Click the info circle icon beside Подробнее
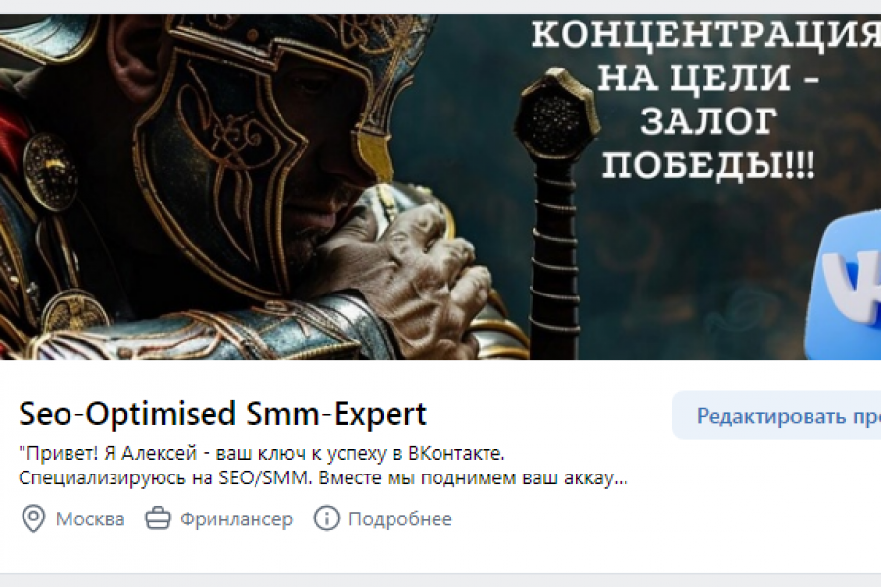881x587 pixels. pos(326,519)
